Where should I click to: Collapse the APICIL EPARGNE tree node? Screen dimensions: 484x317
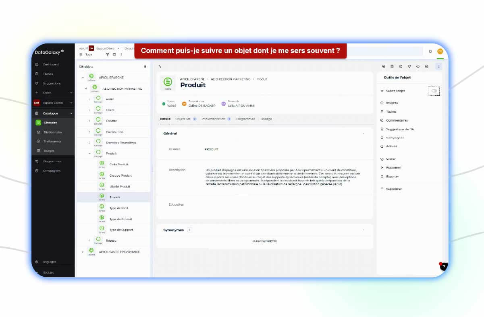(83, 78)
